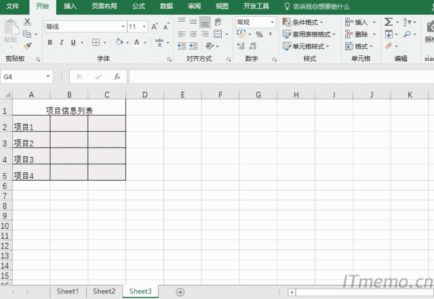Switch to the 数据 tab
The width and height of the screenshot is (434, 299).
166,6
